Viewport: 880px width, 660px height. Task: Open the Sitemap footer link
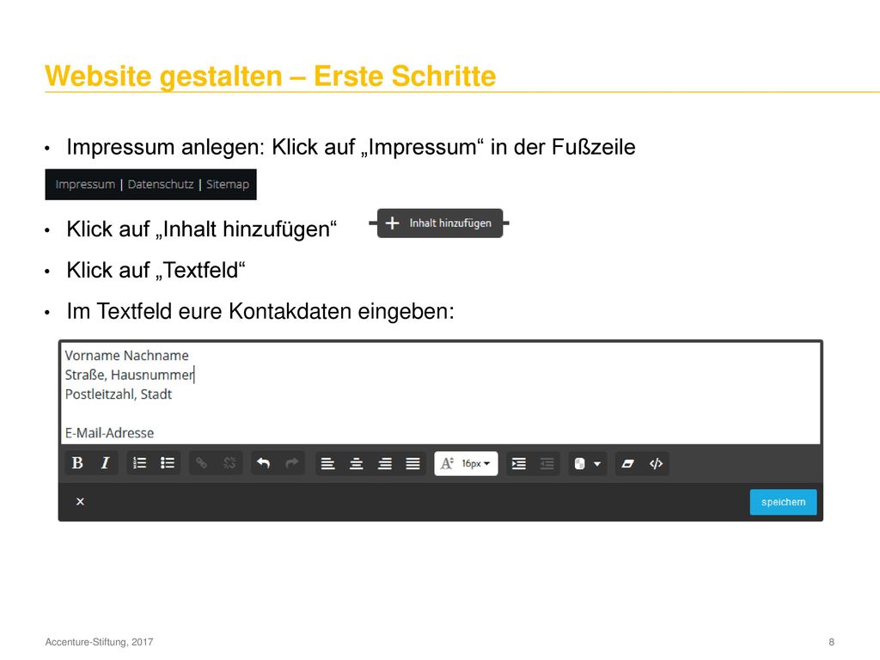click(227, 184)
